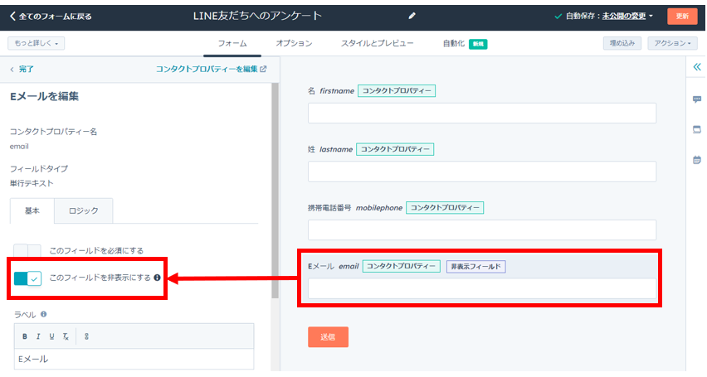Collapse the right sidebar with the double-chevron icon

[x=696, y=67]
